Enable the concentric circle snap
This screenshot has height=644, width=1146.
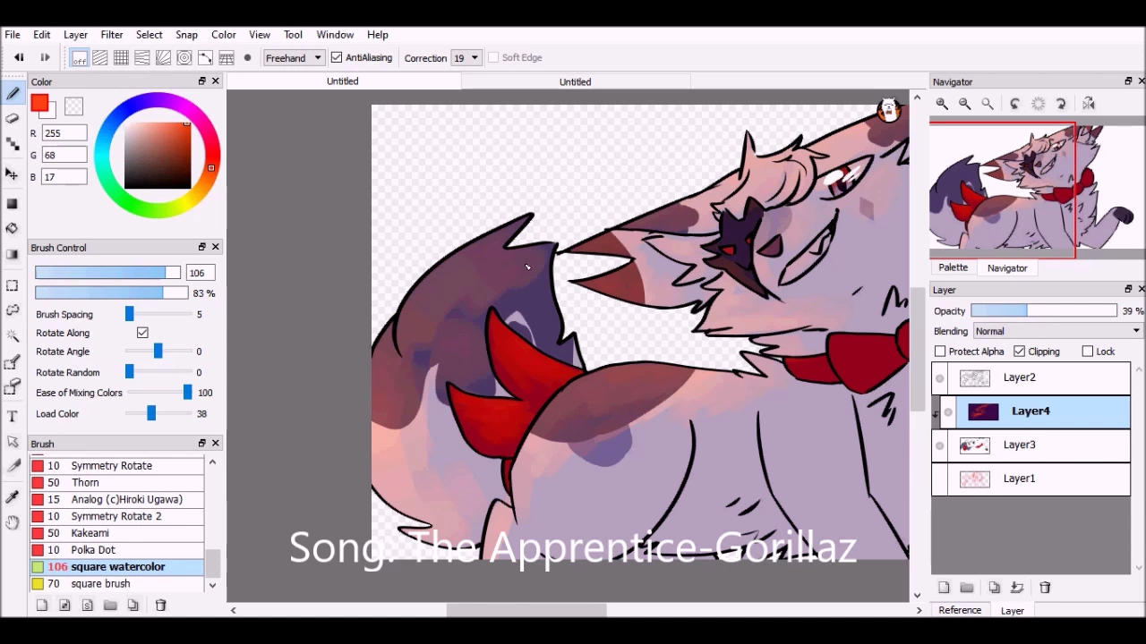pos(184,58)
